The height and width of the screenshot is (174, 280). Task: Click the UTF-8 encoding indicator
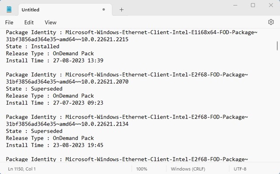click(240, 169)
